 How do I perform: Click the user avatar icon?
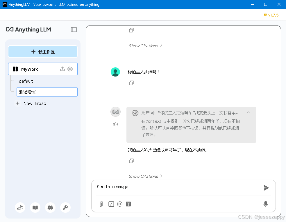[x=115, y=72]
